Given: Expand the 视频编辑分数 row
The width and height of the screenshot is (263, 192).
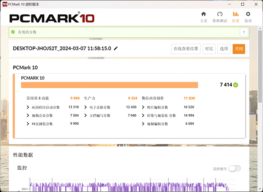Looking at the screenshot, I should click(x=143, y=124).
